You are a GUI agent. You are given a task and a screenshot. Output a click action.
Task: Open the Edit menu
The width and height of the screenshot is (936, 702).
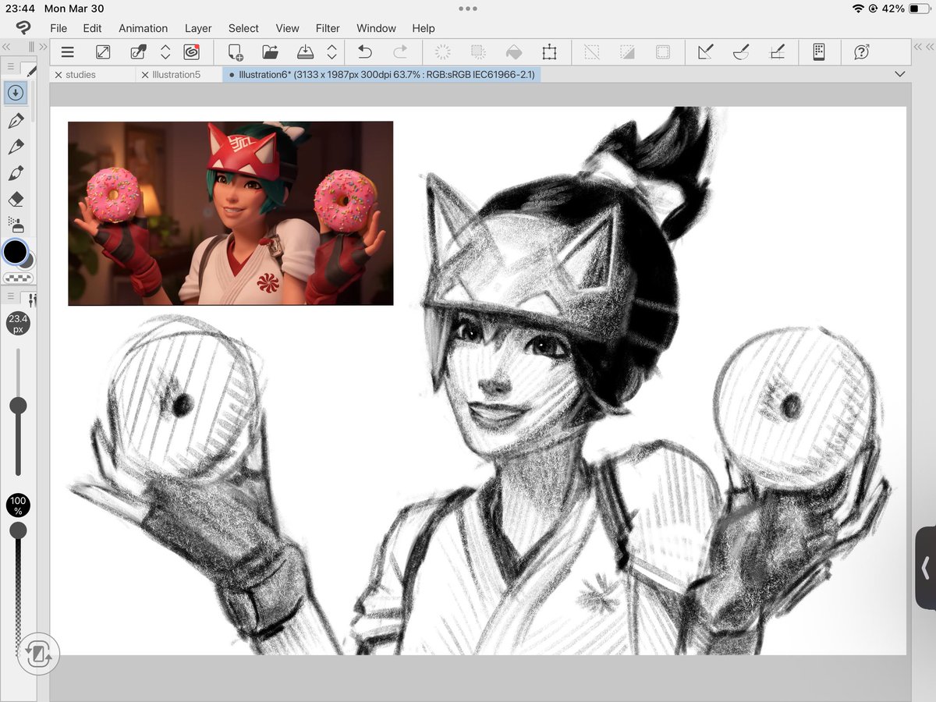point(93,28)
